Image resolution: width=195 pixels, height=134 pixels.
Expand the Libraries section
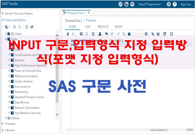(x=3, y=130)
